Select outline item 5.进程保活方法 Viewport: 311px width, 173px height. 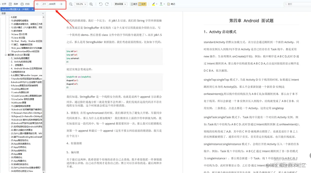pyautogui.click(x=18, y=72)
